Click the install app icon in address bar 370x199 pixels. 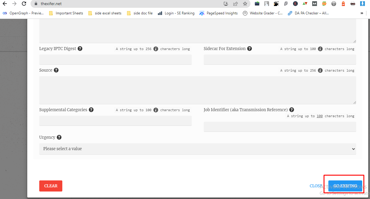226,4
